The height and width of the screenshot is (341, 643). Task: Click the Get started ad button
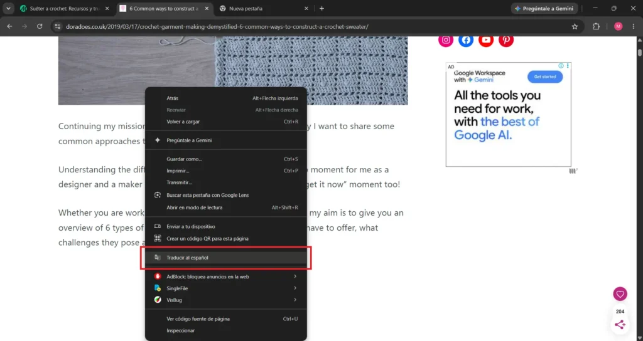click(x=545, y=76)
